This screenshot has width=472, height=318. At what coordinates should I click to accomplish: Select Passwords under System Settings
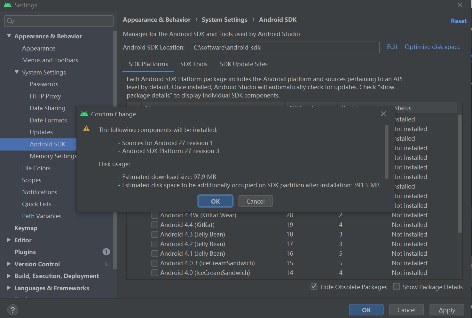44,84
